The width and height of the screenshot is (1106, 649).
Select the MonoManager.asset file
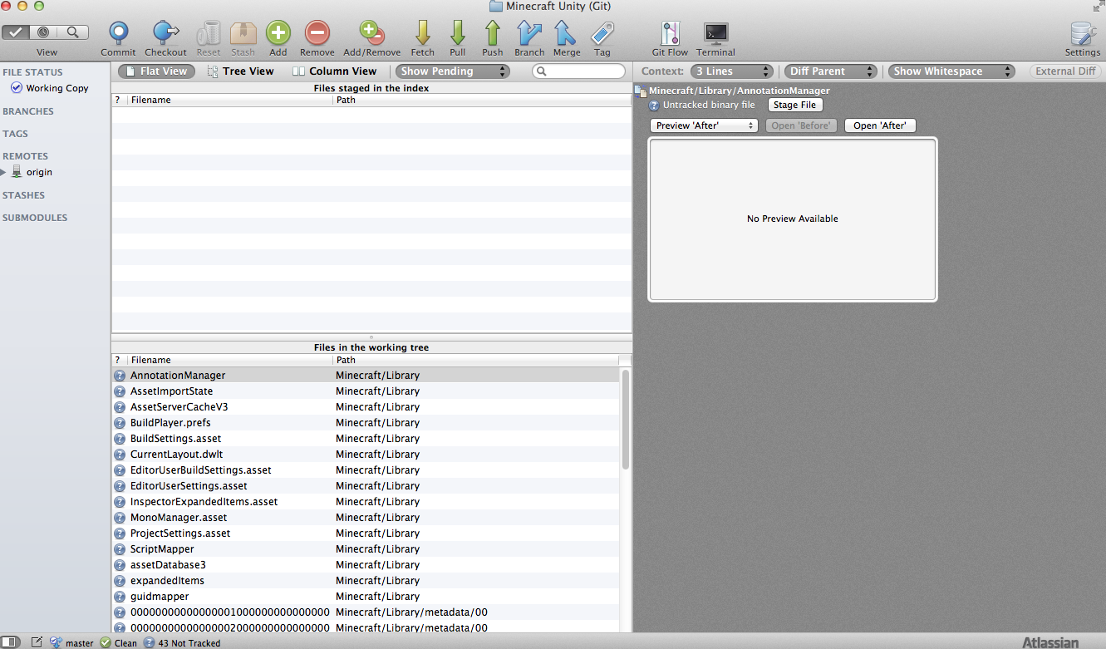tap(366, 518)
